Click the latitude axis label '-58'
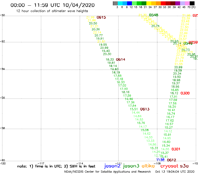 coord(2,128)
